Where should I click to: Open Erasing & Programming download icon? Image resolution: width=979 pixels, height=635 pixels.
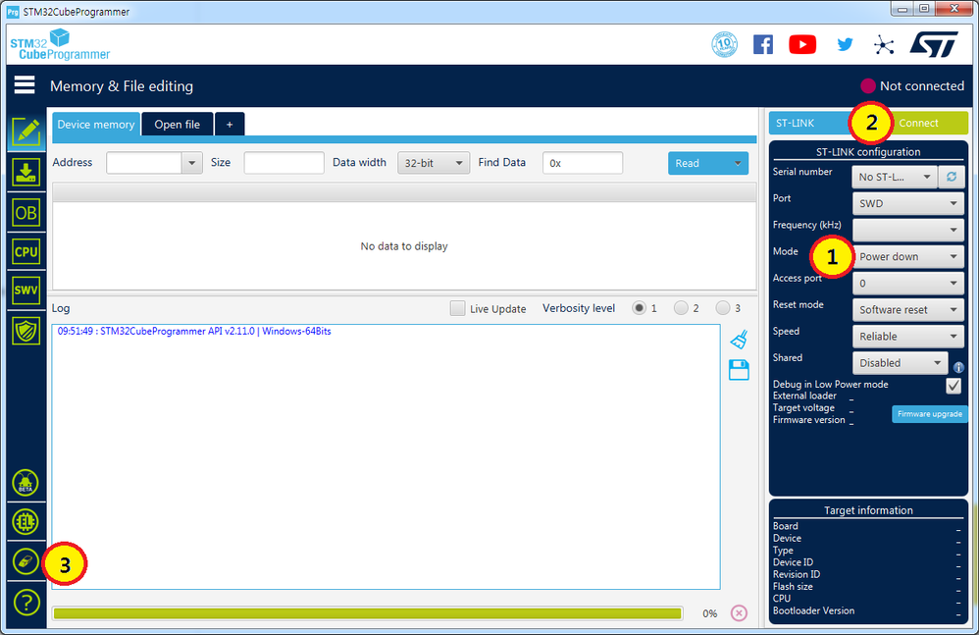pyautogui.click(x=26, y=172)
